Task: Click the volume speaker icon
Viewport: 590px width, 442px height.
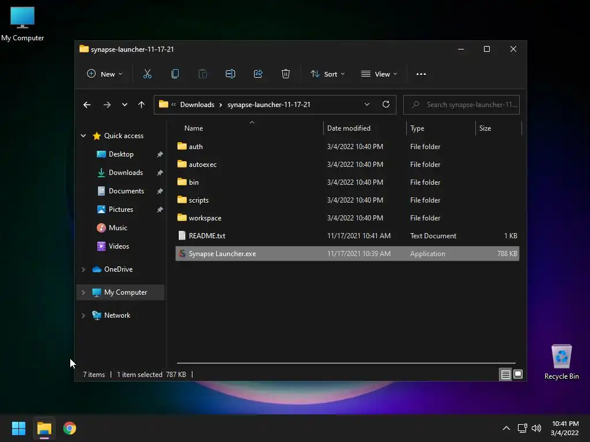Action: coord(536,428)
